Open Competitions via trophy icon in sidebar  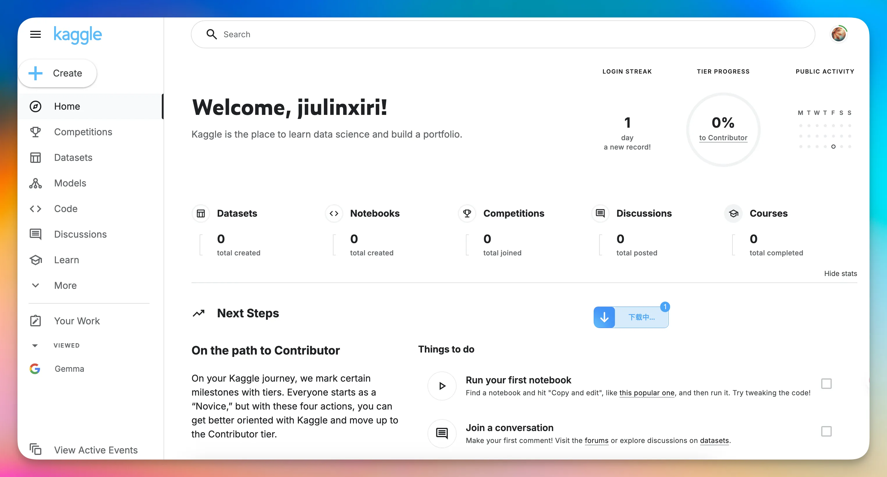pyautogui.click(x=36, y=132)
